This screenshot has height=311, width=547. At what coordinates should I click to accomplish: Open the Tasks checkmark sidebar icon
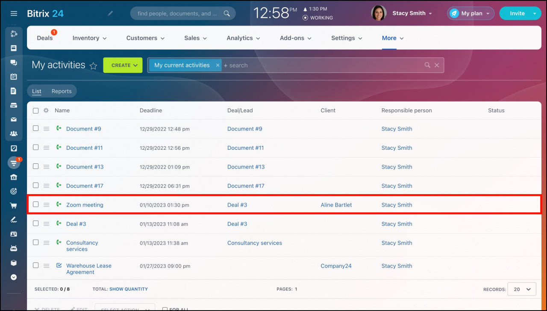(x=14, y=148)
